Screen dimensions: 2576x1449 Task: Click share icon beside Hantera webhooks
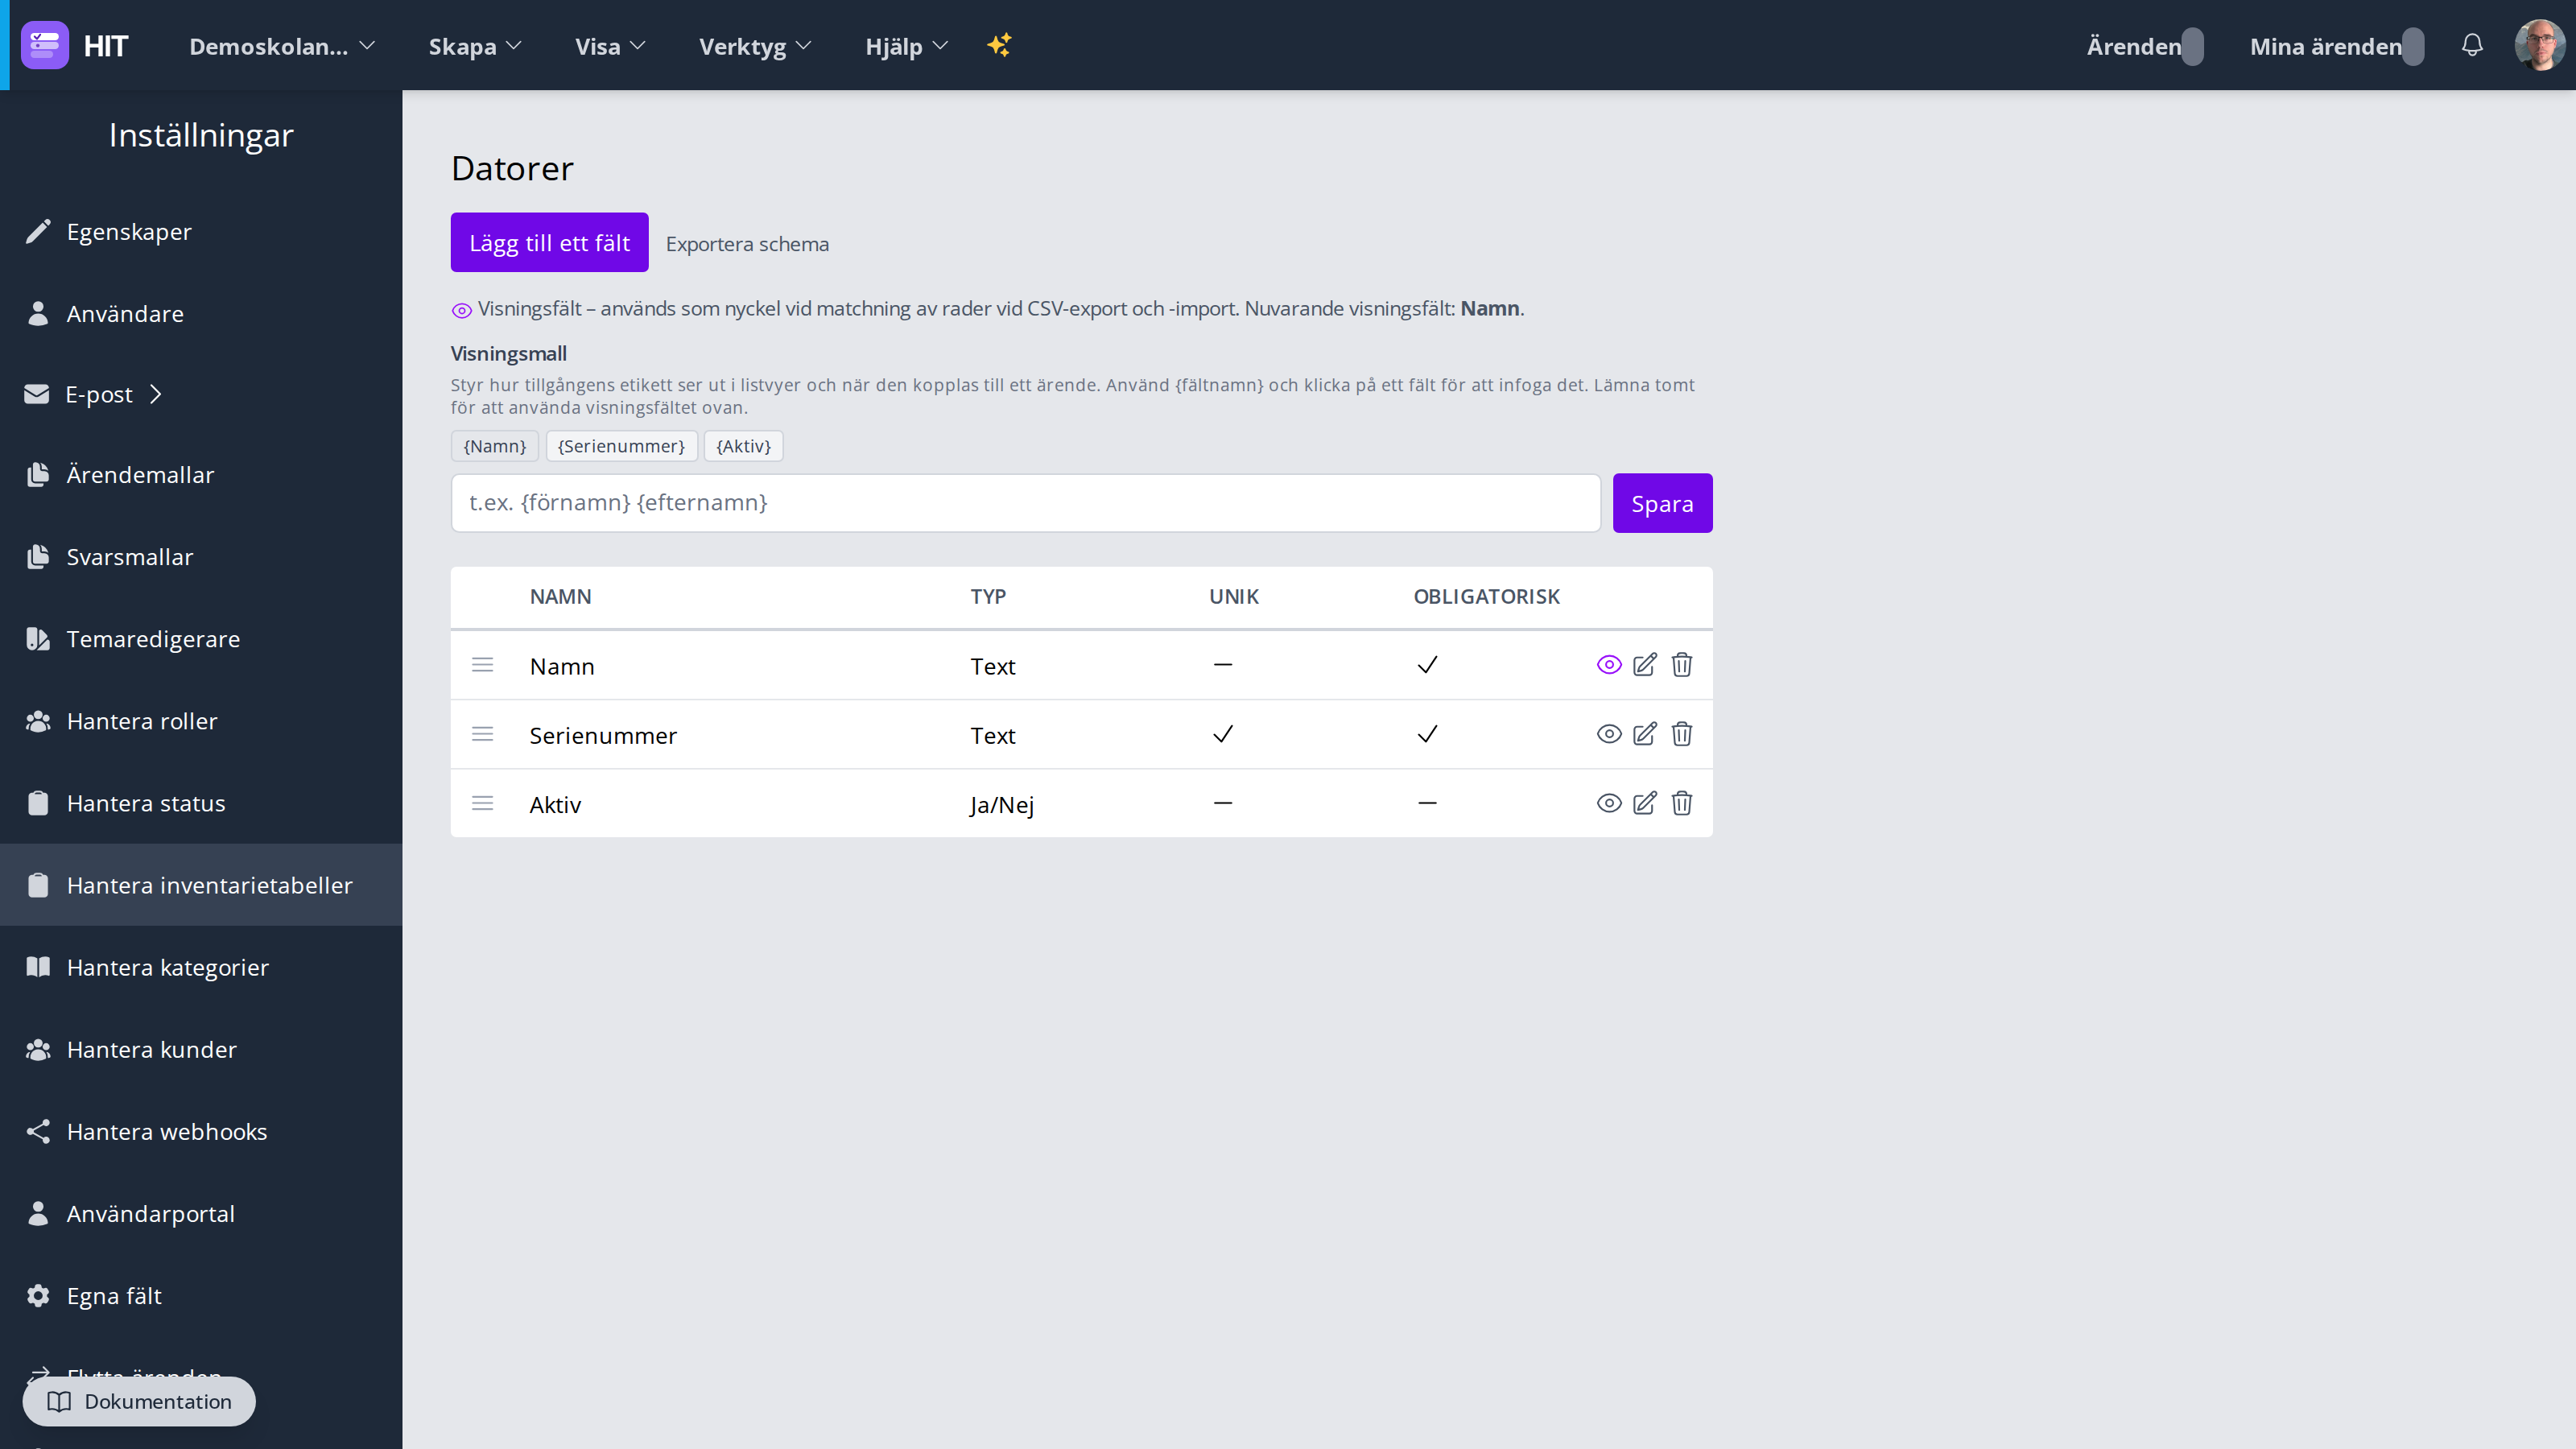click(38, 1131)
